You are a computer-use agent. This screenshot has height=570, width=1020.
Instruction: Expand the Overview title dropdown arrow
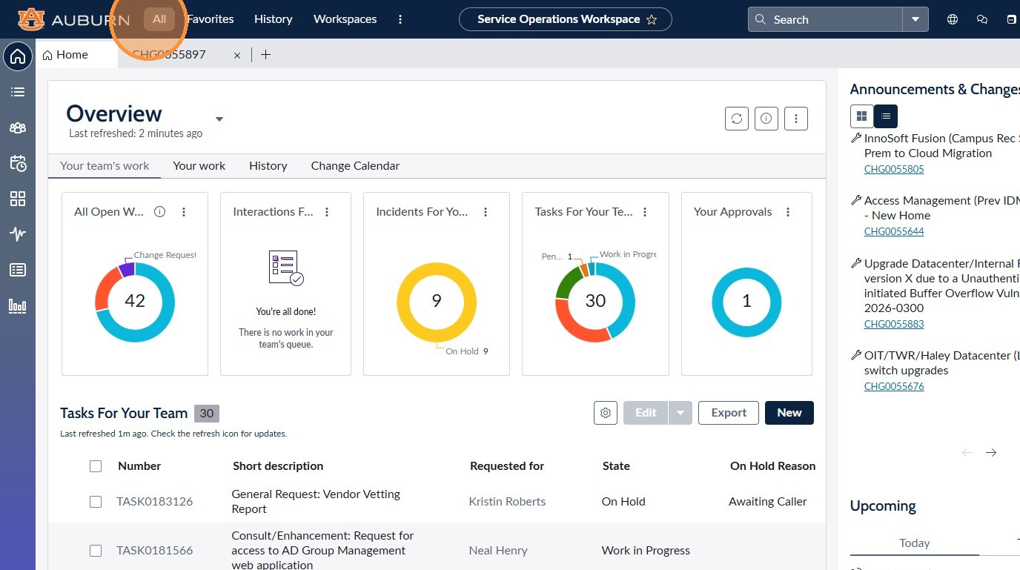[219, 119]
